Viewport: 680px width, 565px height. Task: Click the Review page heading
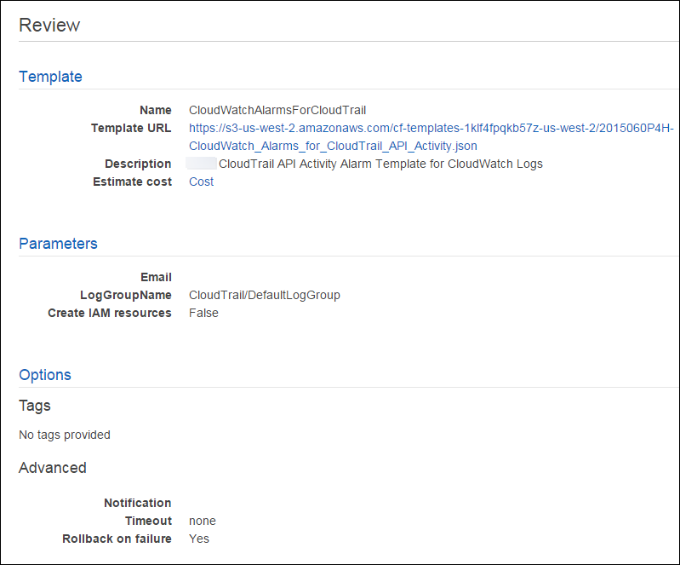(49, 25)
